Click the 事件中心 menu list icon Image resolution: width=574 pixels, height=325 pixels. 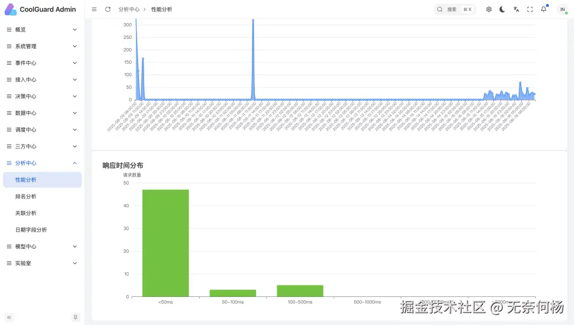click(x=9, y=63)
